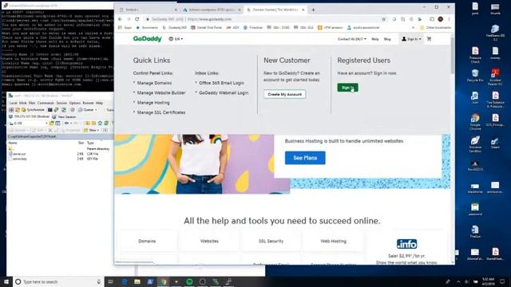This screenshot has height=287, width=511.
Task: Open the Manage Domains link
Action: click(x=154, y=83)
